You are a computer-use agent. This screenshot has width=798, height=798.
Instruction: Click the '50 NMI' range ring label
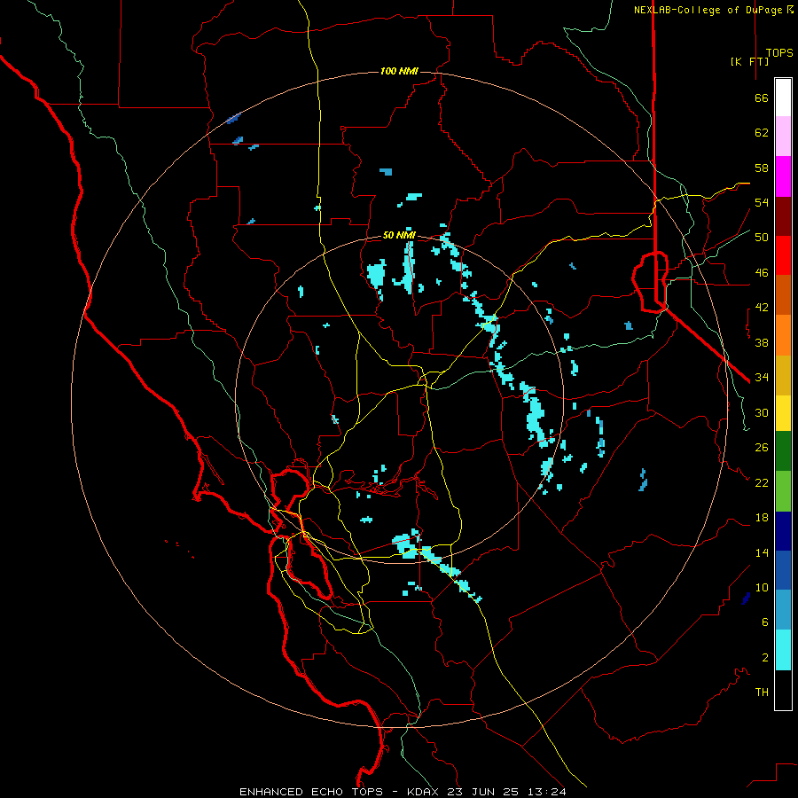pyautogui.click(x=399, y=235)
